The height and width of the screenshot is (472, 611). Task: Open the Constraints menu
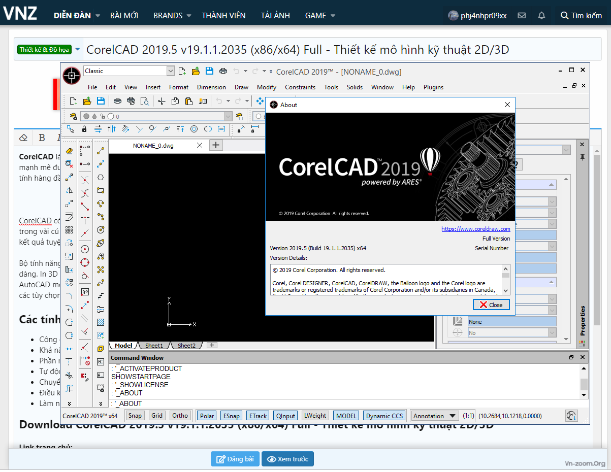[x=300, y=87]
